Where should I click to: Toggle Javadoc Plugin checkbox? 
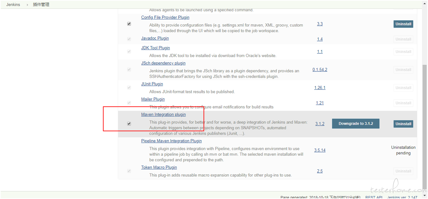point(129,39)
